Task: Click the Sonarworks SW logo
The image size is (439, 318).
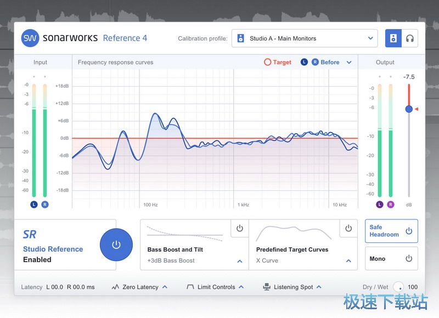Action: (30, 38)
